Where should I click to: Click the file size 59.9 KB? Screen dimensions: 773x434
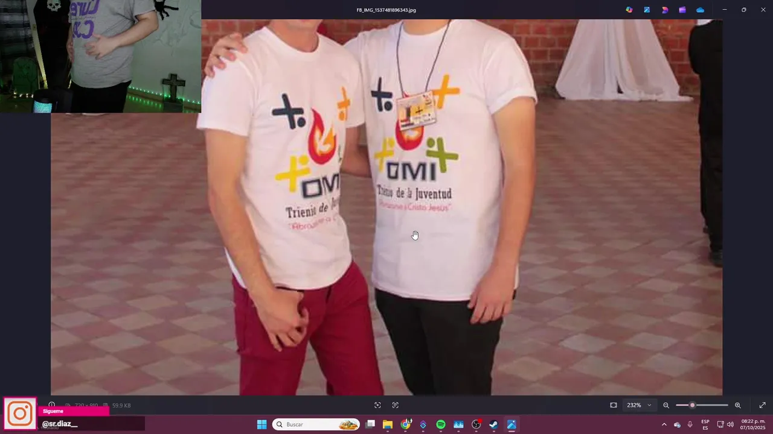click(x=121, y=405)
